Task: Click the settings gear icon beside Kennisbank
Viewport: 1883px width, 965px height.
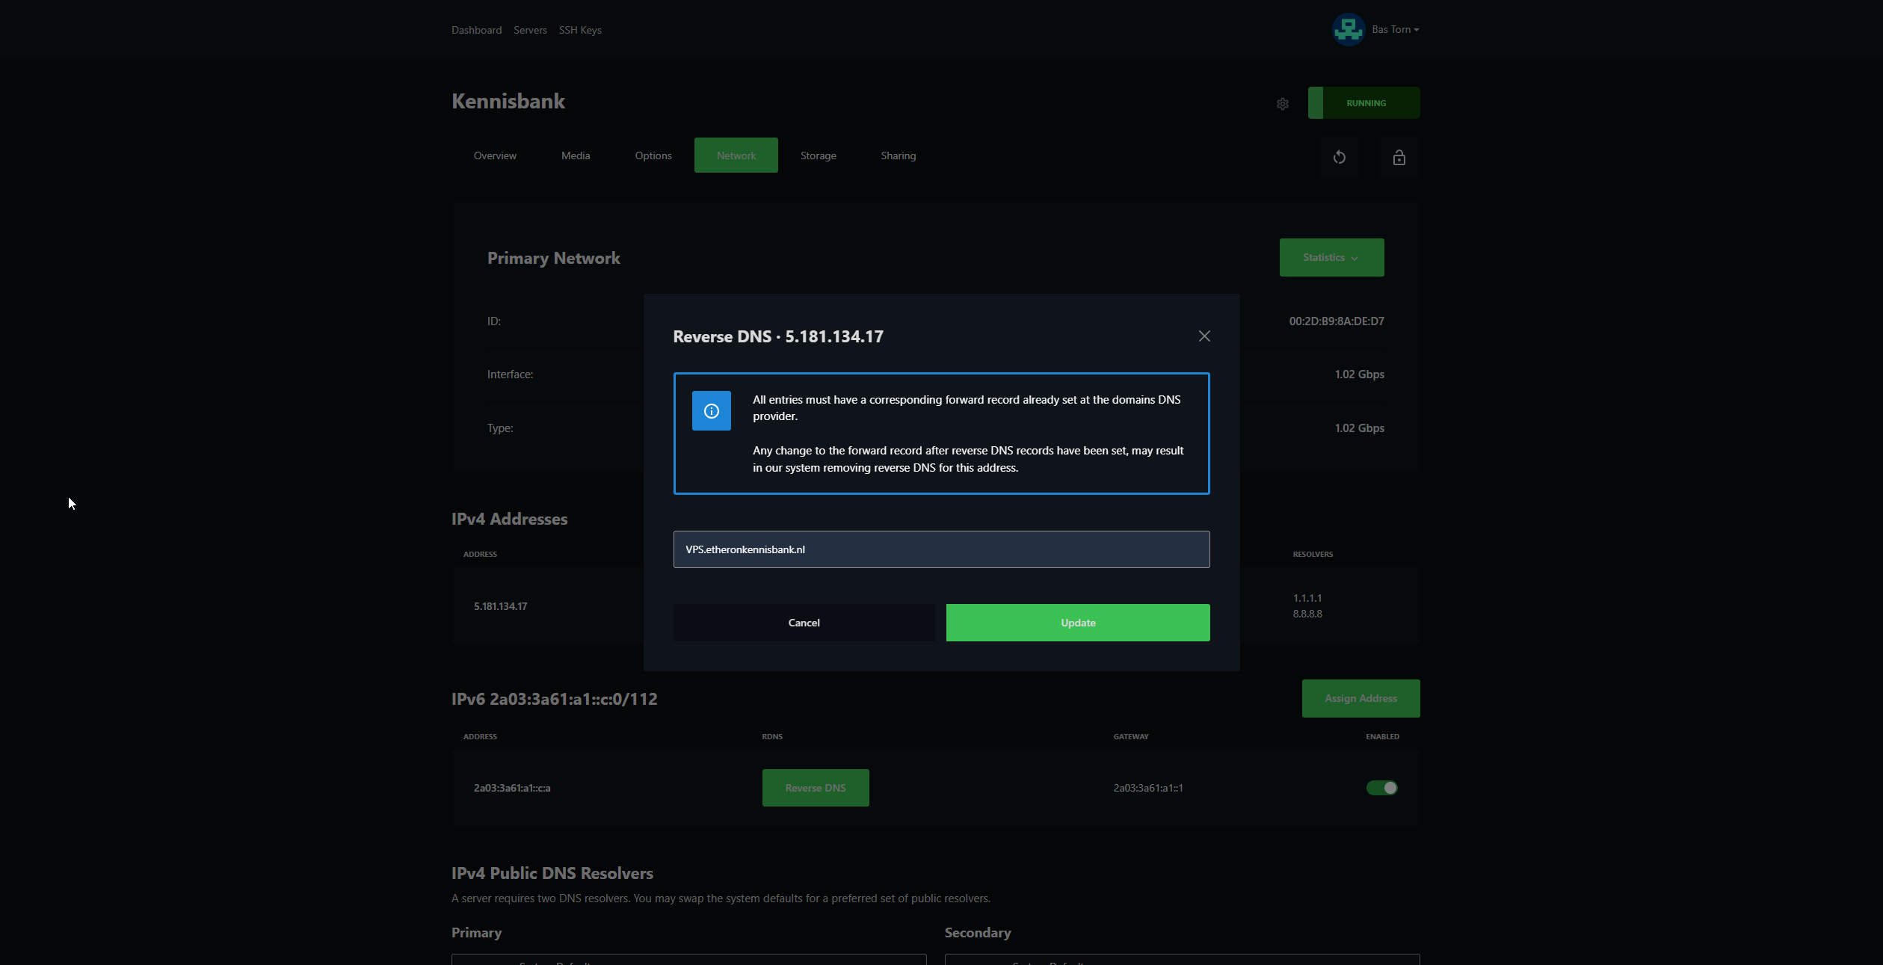Action: click(x=1283, y=104)
